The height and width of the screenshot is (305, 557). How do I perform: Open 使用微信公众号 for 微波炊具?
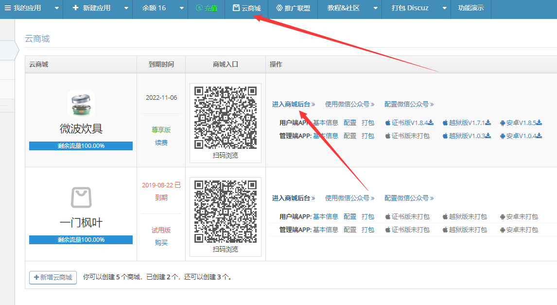point(349,104)
